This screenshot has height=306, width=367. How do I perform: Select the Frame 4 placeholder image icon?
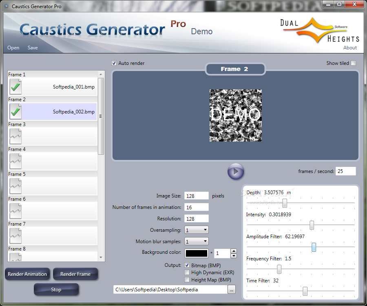15,161
